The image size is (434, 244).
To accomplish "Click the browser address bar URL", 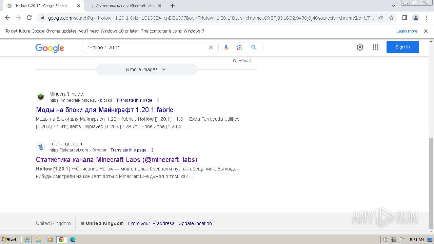I will click(211, 18).
